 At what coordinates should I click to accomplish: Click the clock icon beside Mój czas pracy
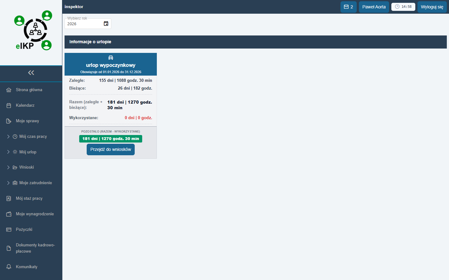coord(15,137)
